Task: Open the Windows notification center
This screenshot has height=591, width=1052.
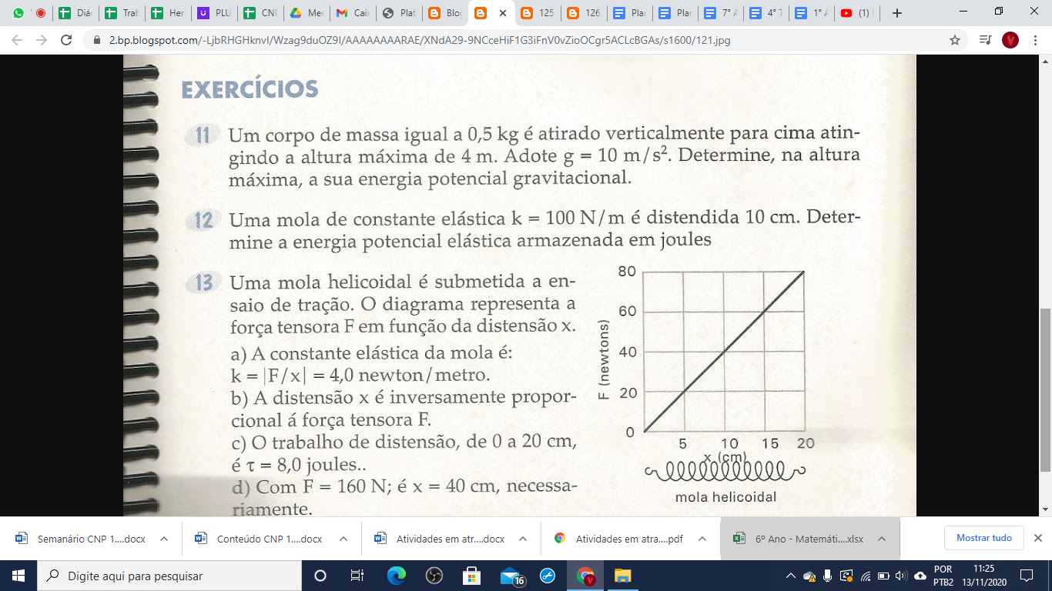Action: click(1026, 576)
